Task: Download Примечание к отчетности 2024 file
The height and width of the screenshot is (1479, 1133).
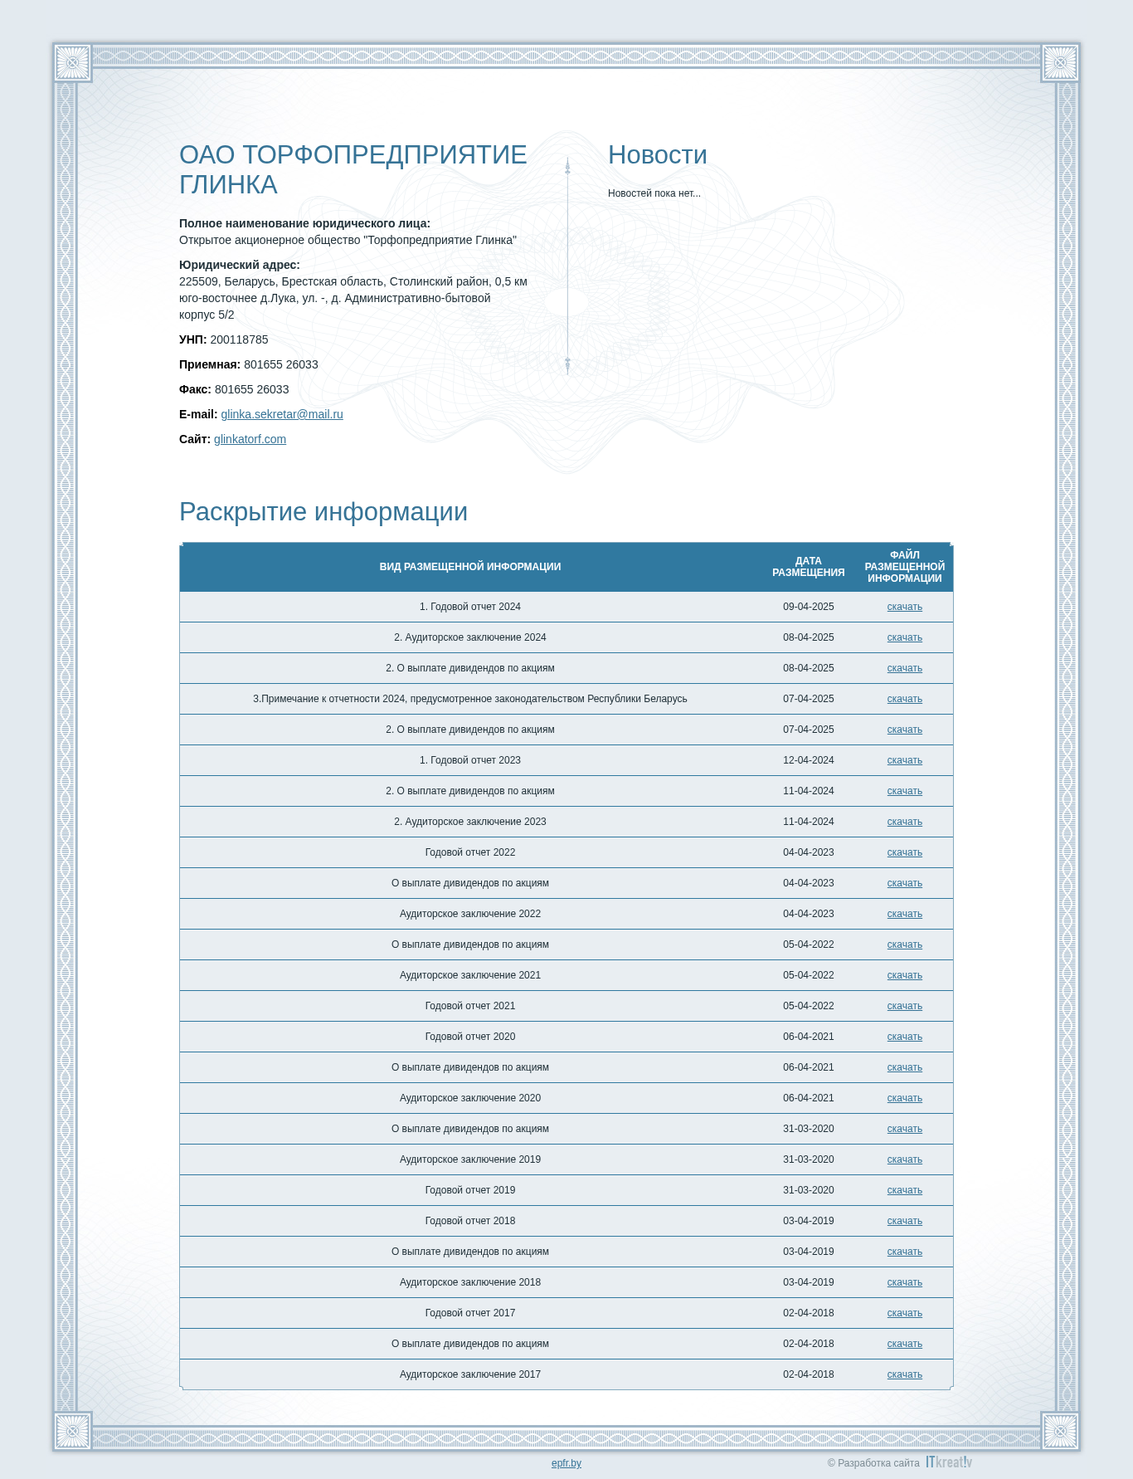Action: point(904,699)
